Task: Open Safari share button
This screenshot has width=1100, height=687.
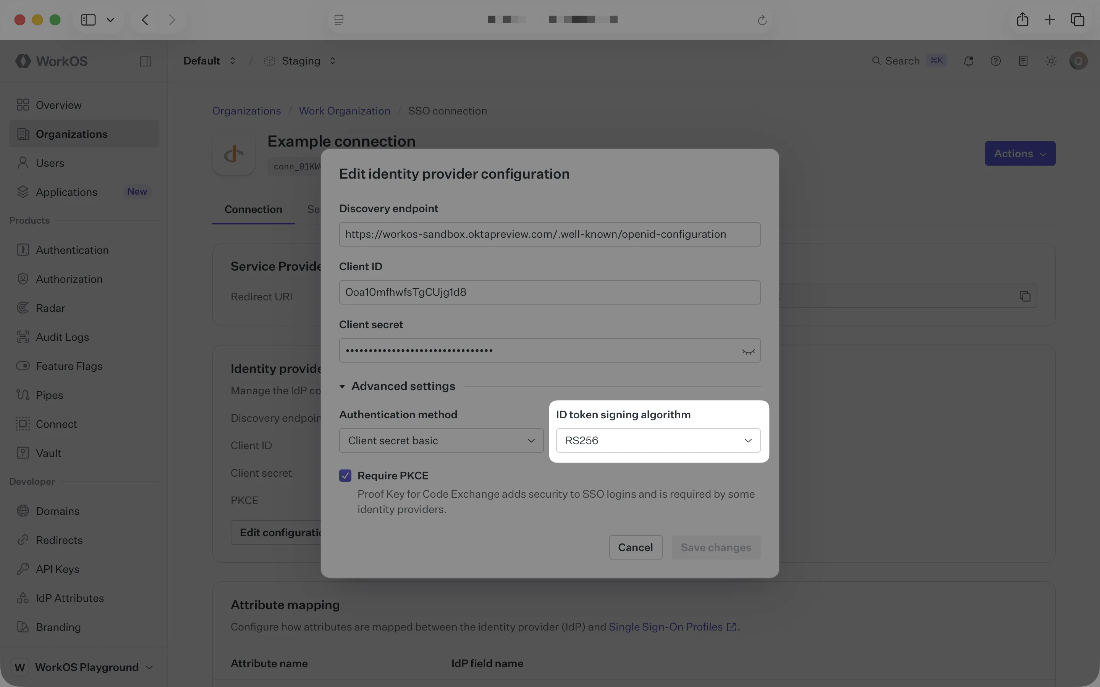Action: click(x=1022, y=19)
